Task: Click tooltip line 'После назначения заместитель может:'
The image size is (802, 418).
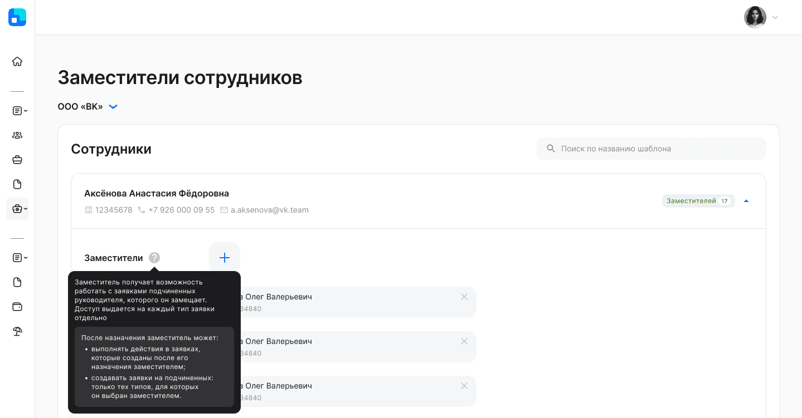Action: pos(150,338)
